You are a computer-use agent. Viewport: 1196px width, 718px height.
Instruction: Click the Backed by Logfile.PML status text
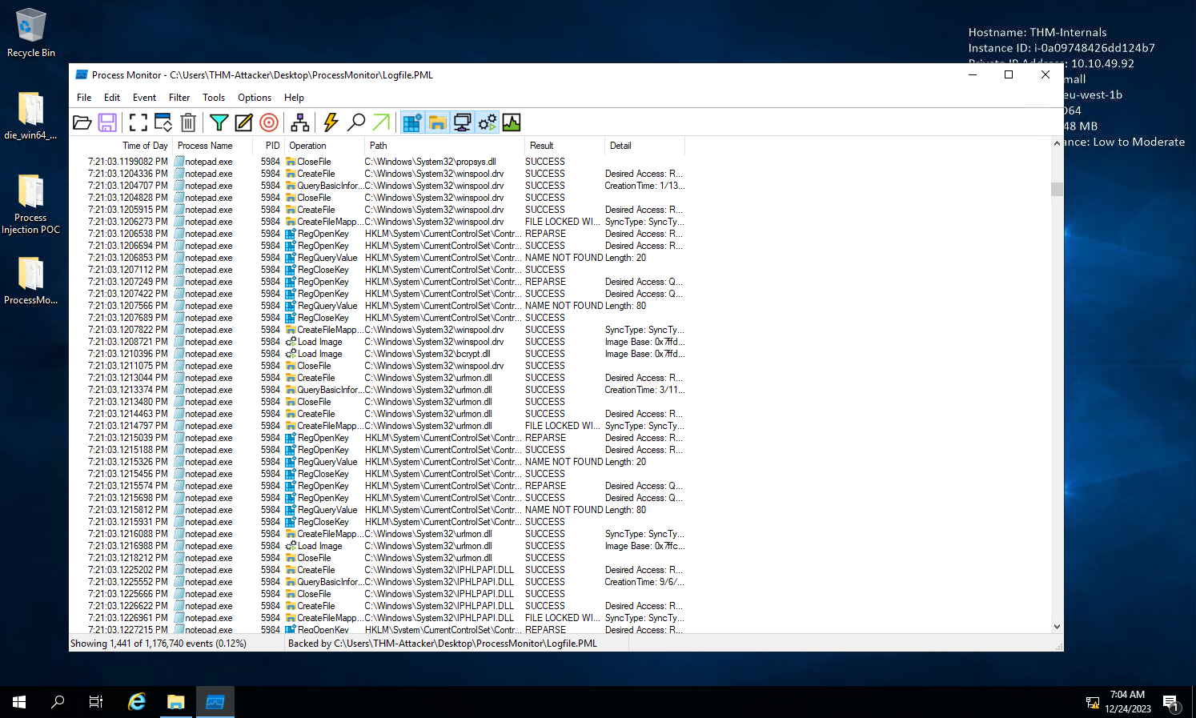click(x=443, y=644)
